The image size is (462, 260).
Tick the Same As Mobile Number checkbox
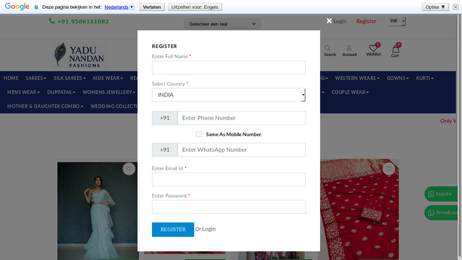coord(199,135)
